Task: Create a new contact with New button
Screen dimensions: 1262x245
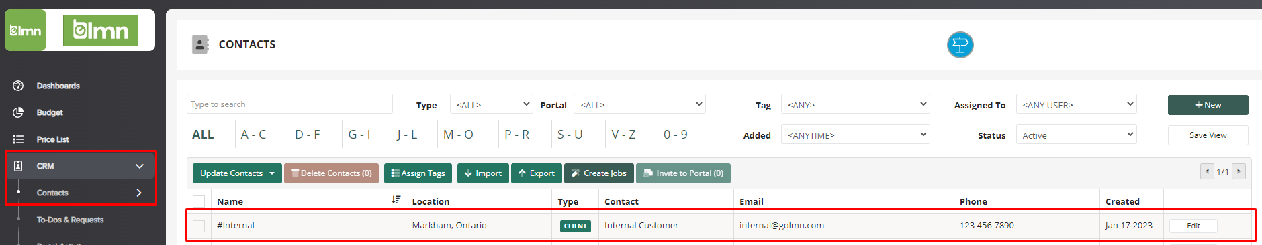Action: pyautogui.click(x=1208, y=105)
